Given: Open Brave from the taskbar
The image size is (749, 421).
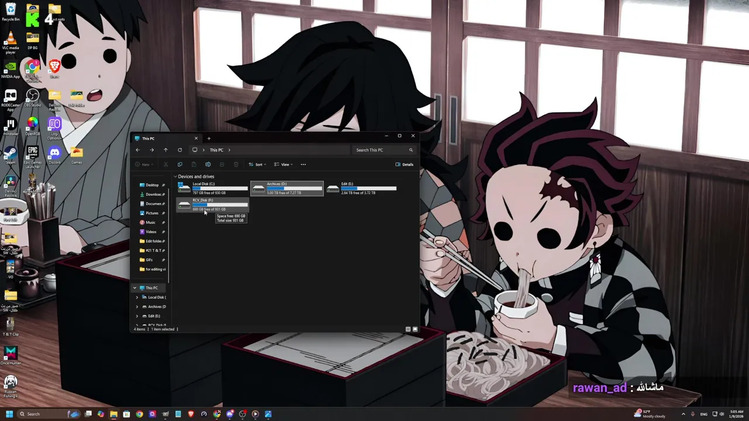Looking at the screenshot, I should click(191, 414).
